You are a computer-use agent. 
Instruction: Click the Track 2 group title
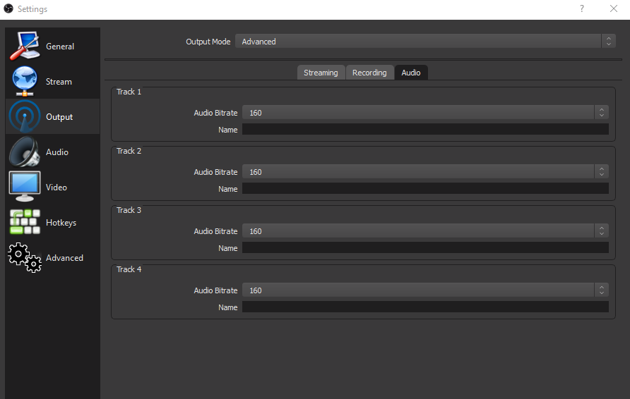point(129,151)
